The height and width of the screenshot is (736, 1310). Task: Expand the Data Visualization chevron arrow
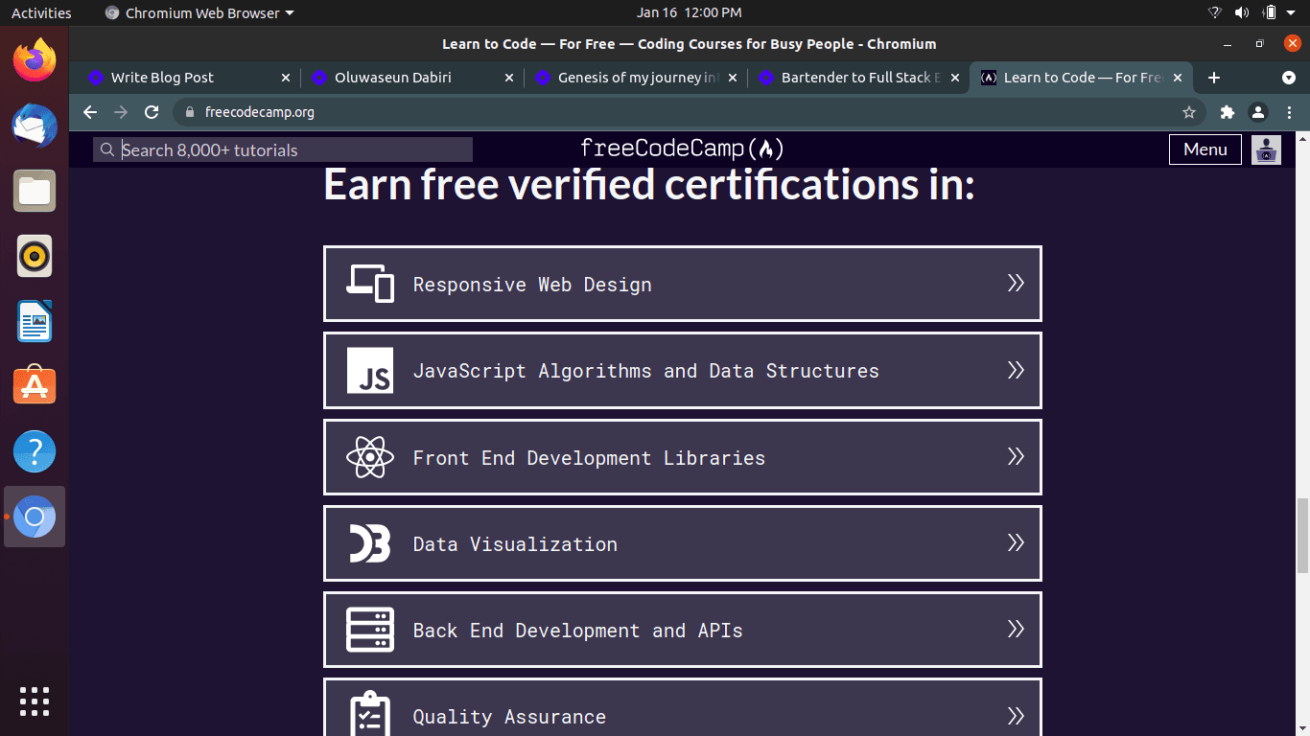click(1016, 543)
